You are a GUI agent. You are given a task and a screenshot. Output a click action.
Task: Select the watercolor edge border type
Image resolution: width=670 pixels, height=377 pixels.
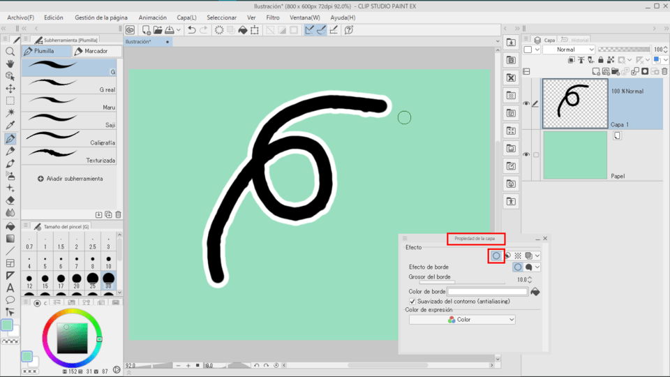click(528, 267)
